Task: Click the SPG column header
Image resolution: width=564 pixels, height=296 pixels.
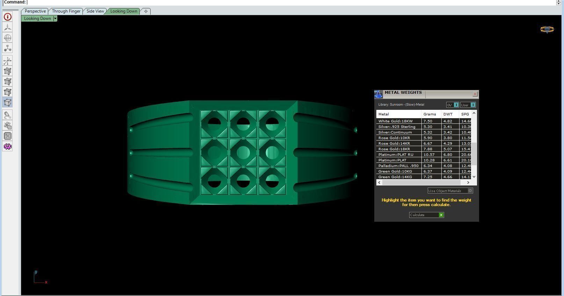Action: click(465, 114)
